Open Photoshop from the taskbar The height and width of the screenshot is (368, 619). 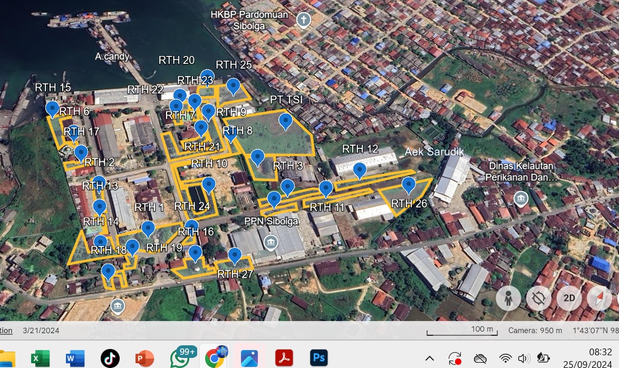318,358
